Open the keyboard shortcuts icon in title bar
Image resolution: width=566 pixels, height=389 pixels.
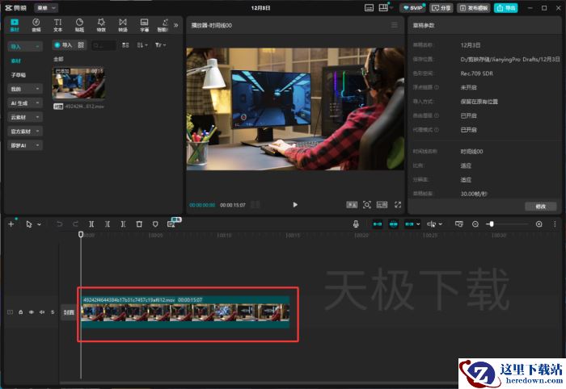369,8
